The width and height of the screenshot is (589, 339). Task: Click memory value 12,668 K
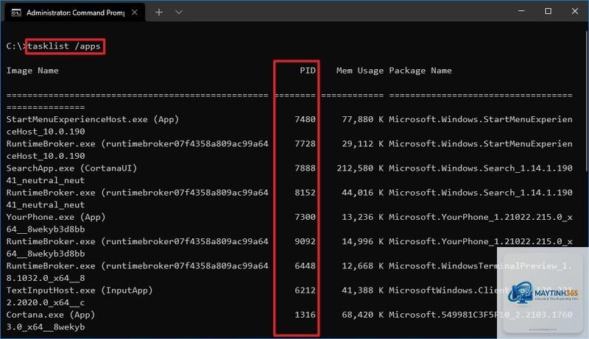click(362, 265)
